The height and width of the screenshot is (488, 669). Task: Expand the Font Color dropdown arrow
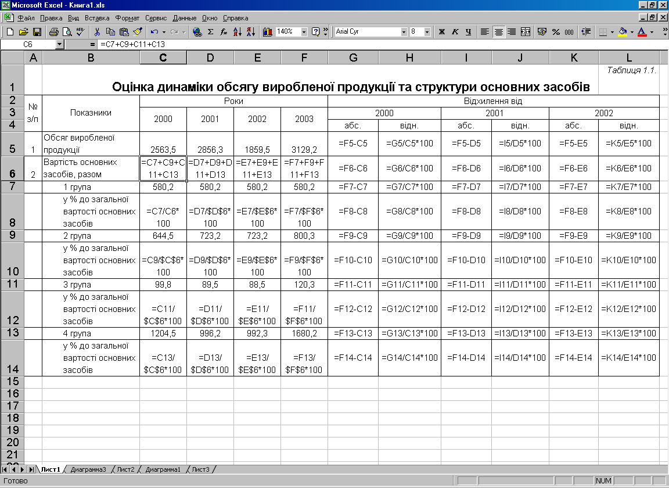pyautogui.click(x=652, y=31)
